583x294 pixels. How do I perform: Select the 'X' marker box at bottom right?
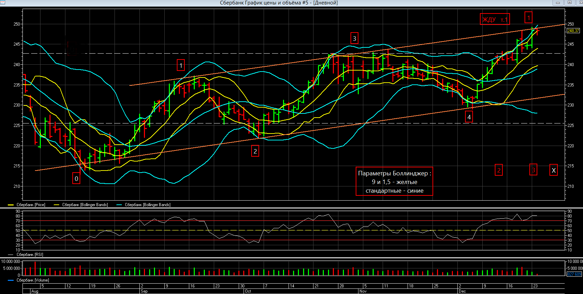[x=553, y=170]
